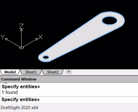Click the Z axis label
138x112 pixels.
[21, 26]
